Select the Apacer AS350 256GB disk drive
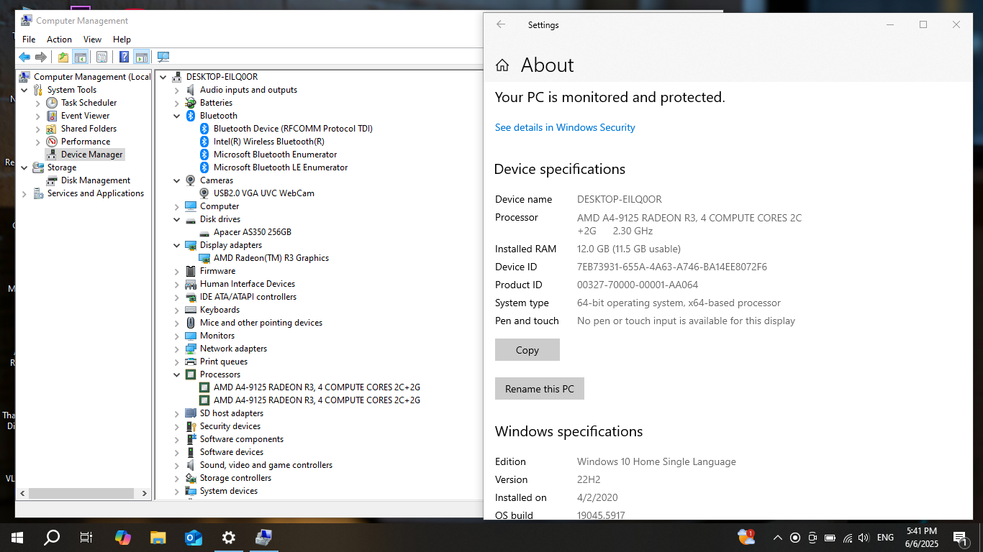This screenshot has height=552, width=983. pos(252,232)
